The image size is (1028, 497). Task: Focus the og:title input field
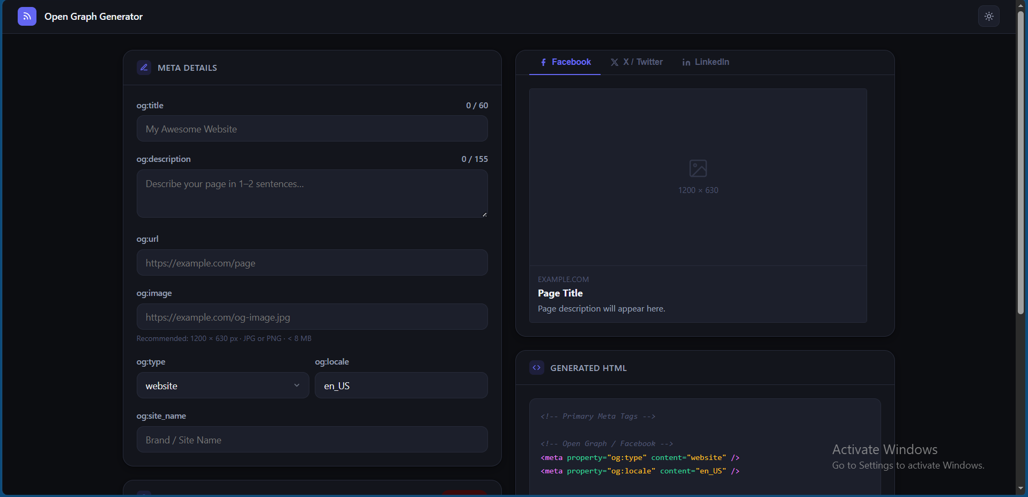click(312, 129)
